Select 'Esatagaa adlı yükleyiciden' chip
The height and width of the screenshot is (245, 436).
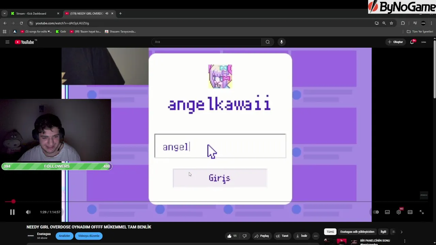(357, 232)
